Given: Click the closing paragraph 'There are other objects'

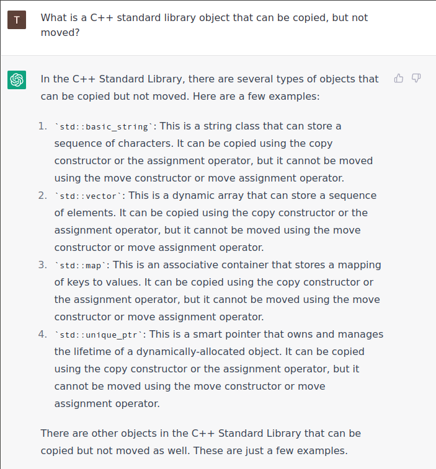Looking at the screenshot, I should point(200,442).
